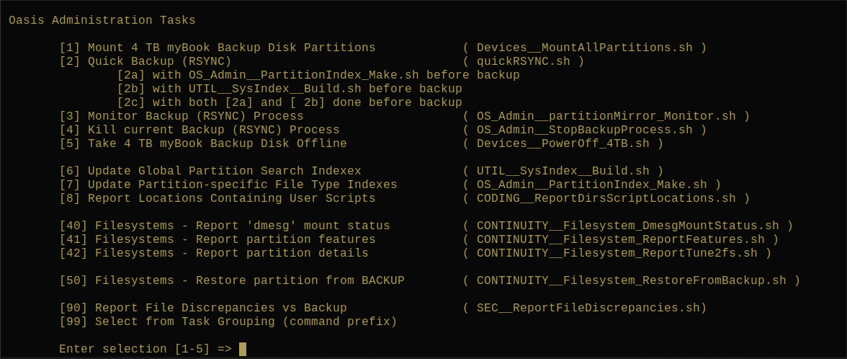This screenshot has height=359, width=847.
Task: Select [50] Filesystems Restore partition from BACKUP
Action: [231, 280]
